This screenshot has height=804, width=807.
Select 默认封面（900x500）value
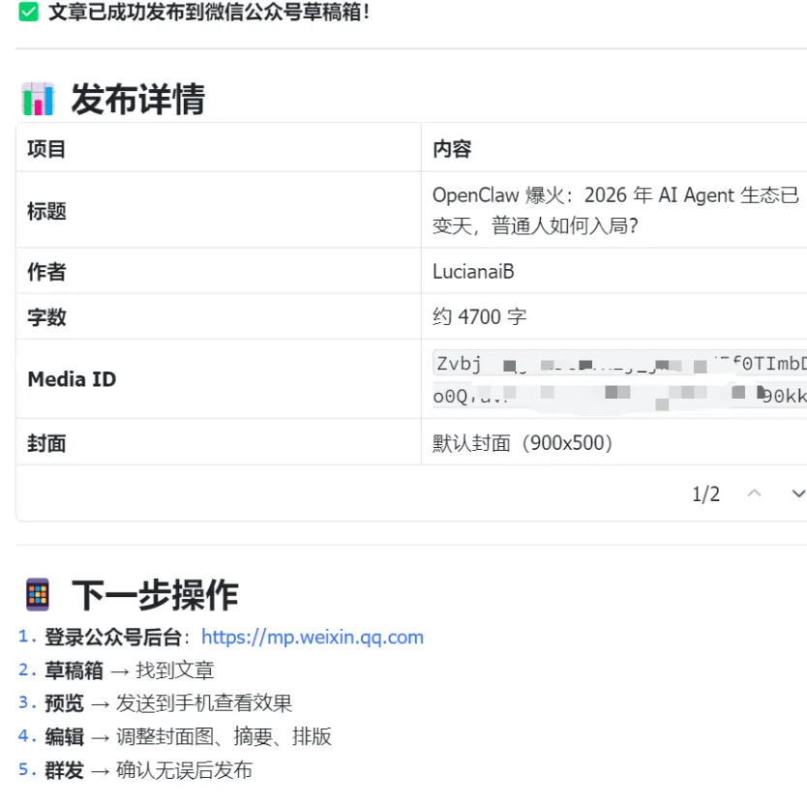(x=523, y=443)
